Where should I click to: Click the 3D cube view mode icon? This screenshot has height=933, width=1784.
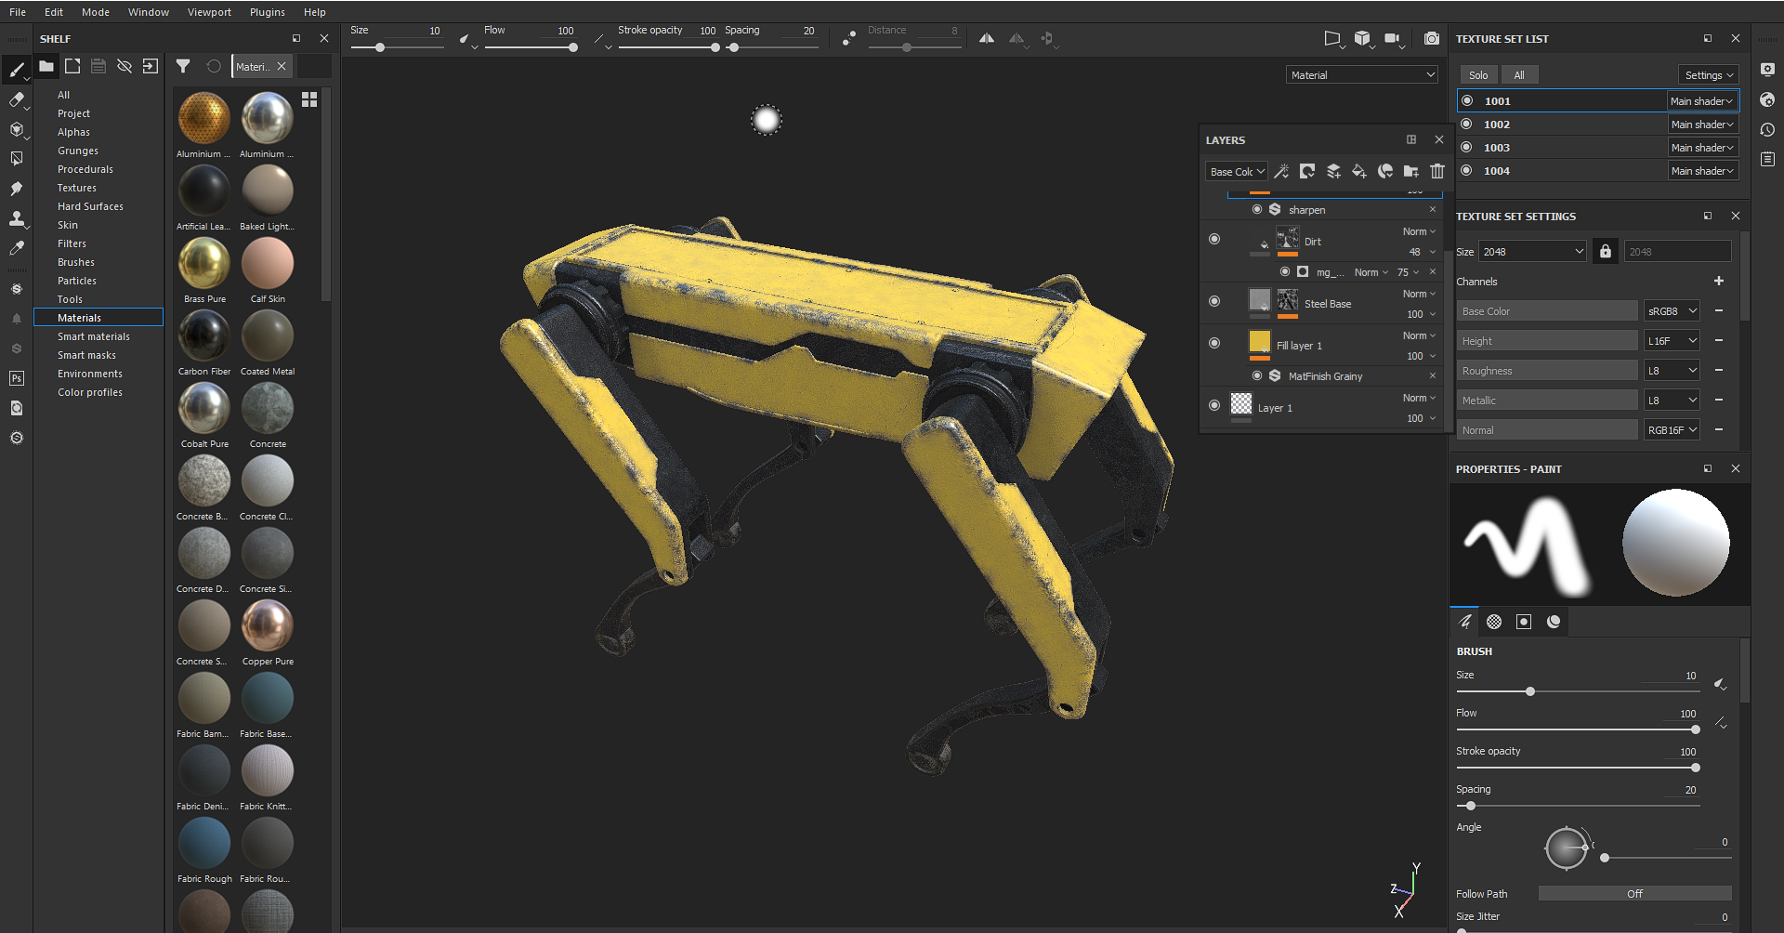pyautogui.click(x=1362, y=38)
